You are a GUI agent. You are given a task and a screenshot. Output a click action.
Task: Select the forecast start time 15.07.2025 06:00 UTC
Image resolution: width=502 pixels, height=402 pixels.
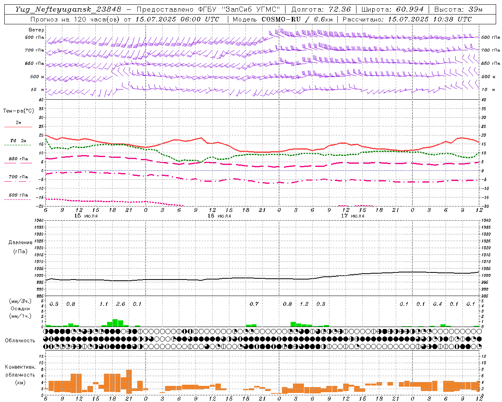pyautogui.click(x=177, y=19)
